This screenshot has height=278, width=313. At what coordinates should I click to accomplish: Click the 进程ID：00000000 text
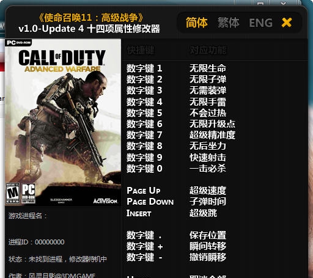[x=37, y=242]
